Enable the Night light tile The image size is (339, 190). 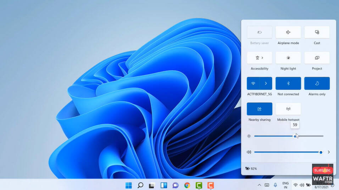click(288, 58)
